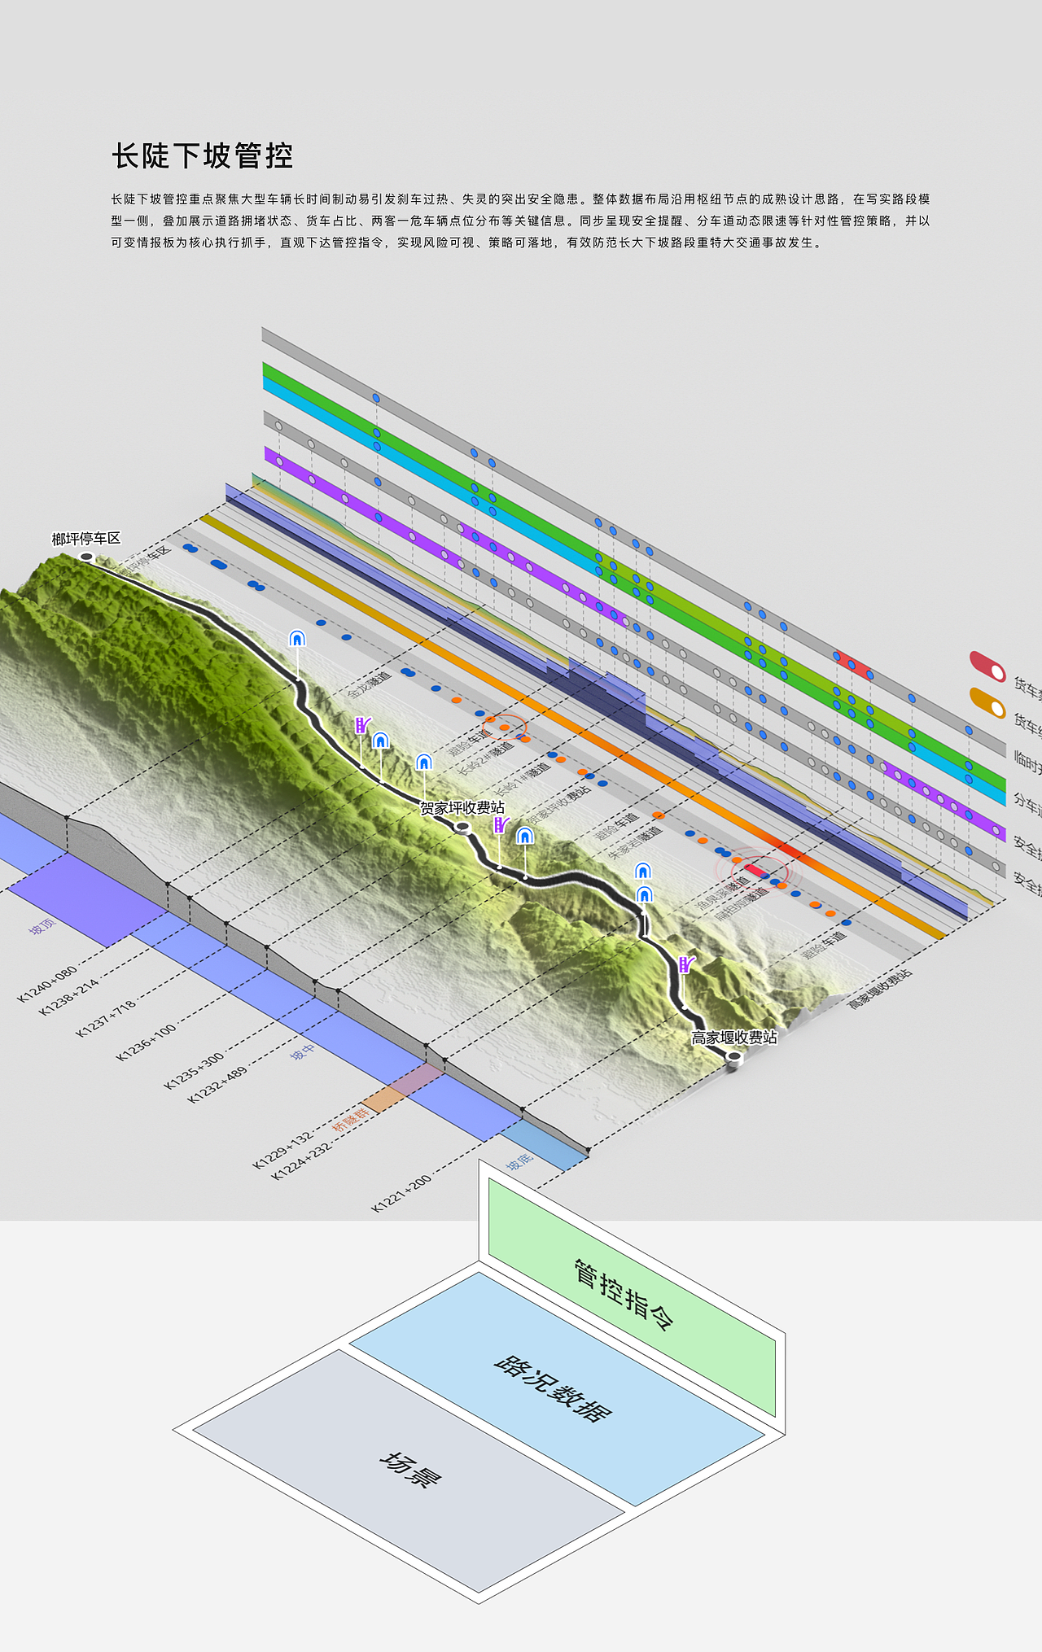Click the rotated 长岭2#隧道 label

point(486,758)
